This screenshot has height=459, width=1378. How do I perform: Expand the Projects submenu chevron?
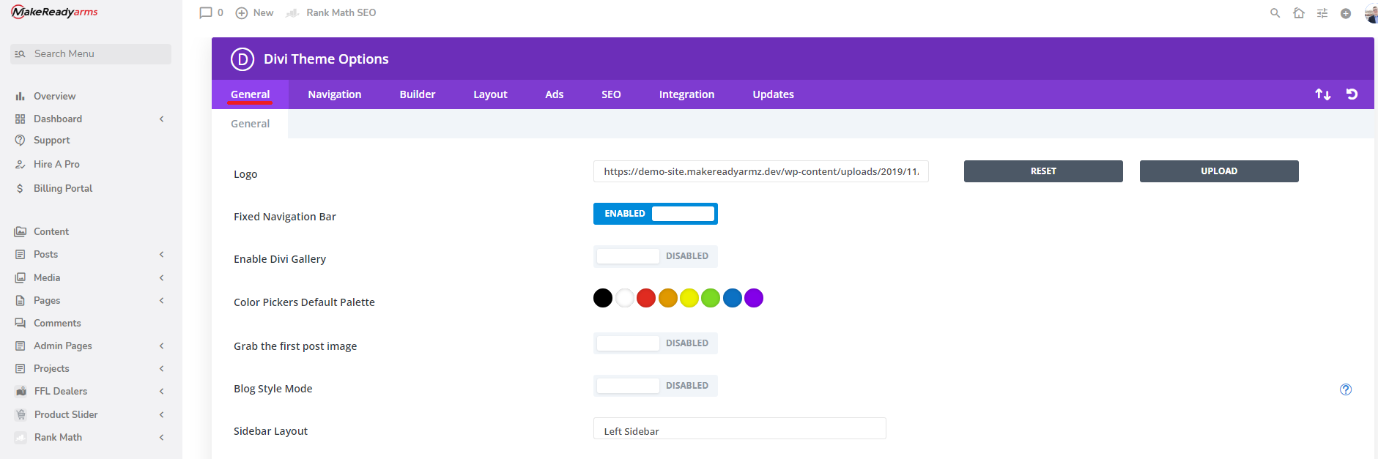162,368
